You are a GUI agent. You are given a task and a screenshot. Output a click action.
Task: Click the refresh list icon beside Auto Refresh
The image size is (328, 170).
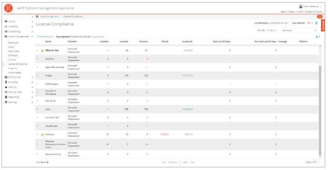click(x=316, y=23)
